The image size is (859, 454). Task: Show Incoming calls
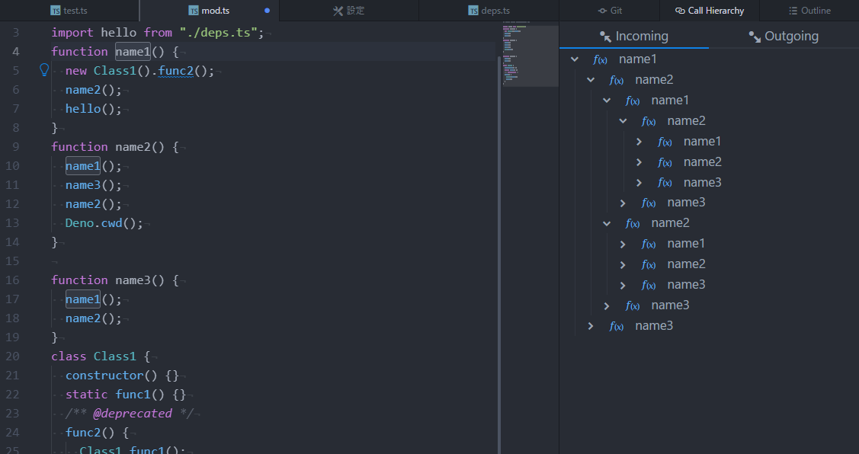point(634,36)
